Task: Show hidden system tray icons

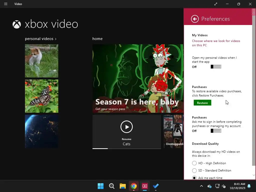Action: point(201,186)
